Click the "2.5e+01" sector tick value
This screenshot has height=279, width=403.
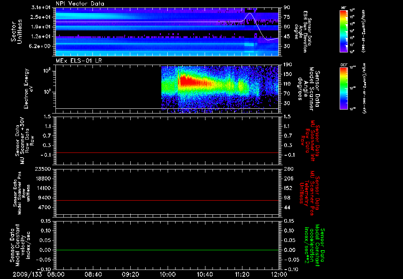pyautogui.click(x=41, y=17)
